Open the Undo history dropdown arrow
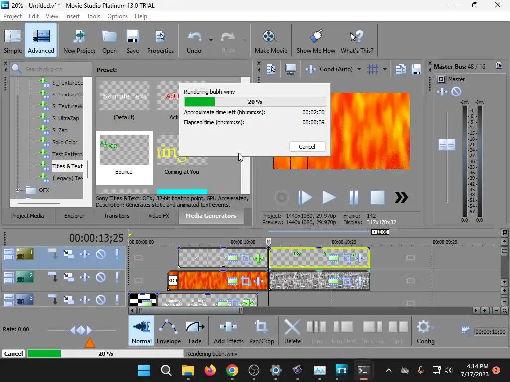Viewport: 510px width, 382px height. [211, 40]
